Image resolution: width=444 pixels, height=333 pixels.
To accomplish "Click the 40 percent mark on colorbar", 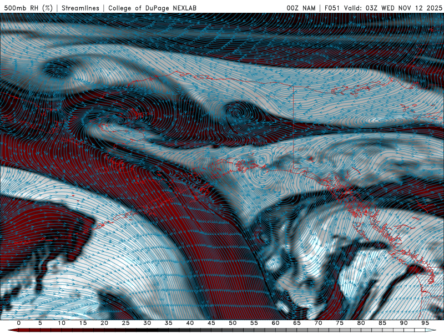I will coord(190,323).
